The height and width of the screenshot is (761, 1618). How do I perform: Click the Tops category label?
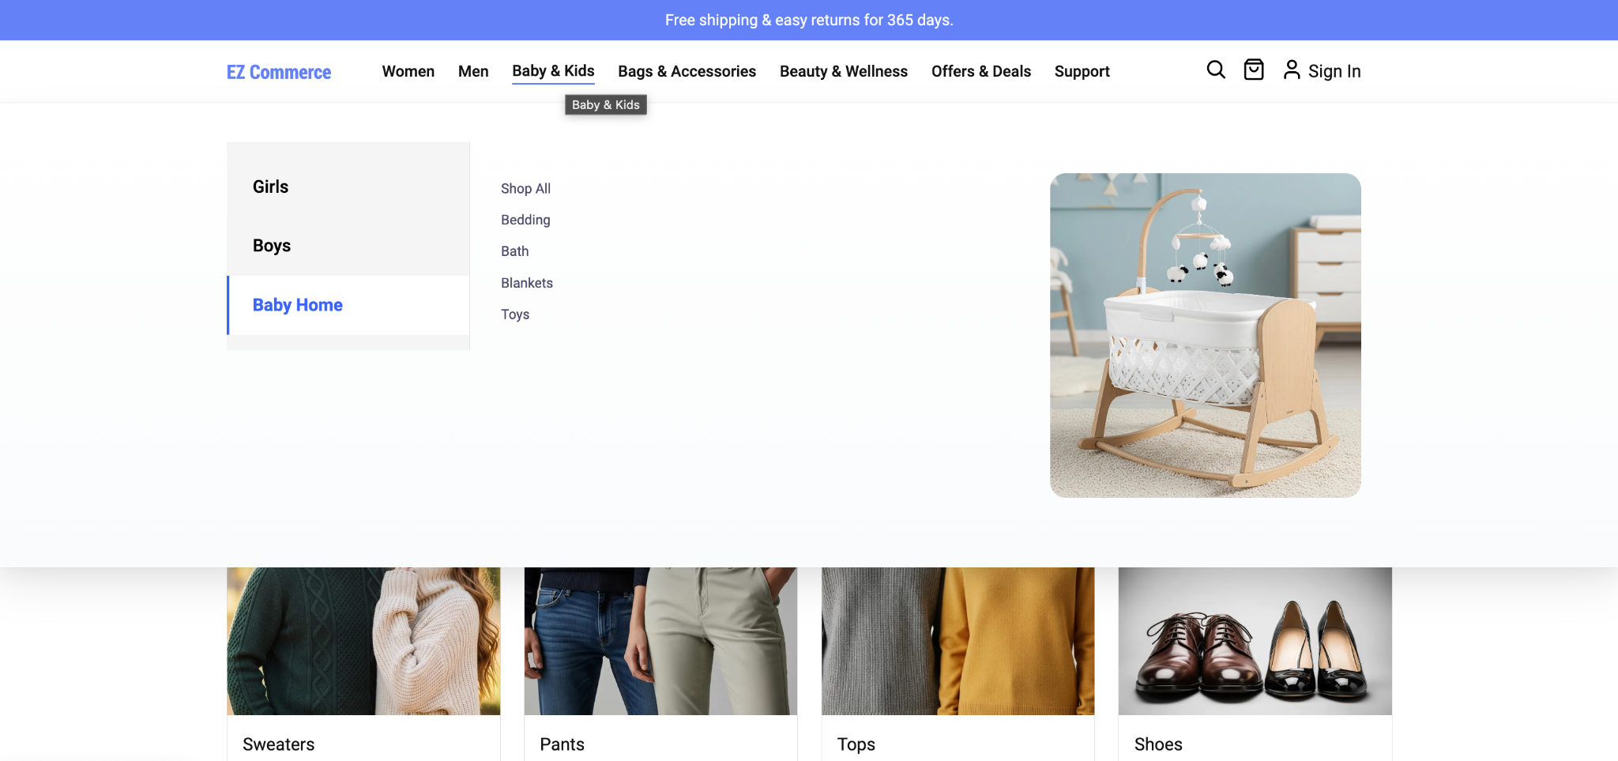[856, 744]
